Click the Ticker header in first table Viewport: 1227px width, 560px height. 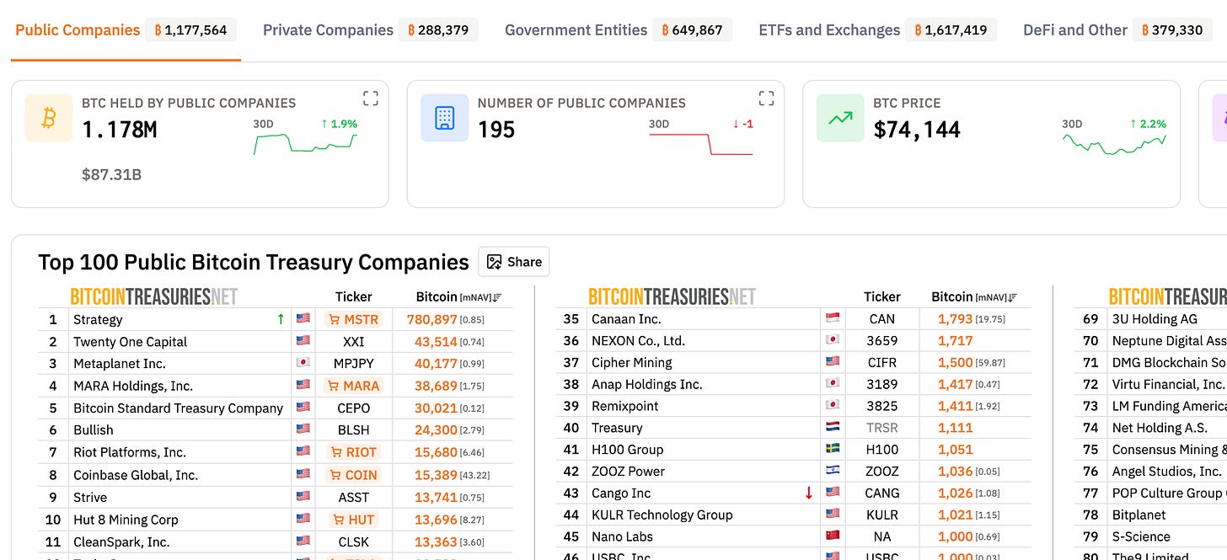(x=353, y=296)
